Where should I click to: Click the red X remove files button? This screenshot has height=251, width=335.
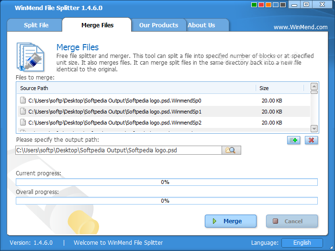point(311,140)
